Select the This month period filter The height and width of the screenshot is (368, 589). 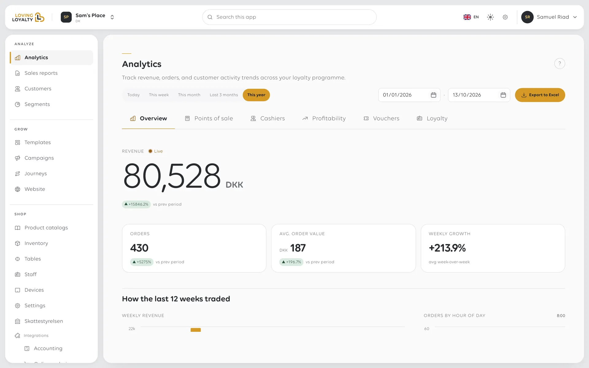click(189, 95)
